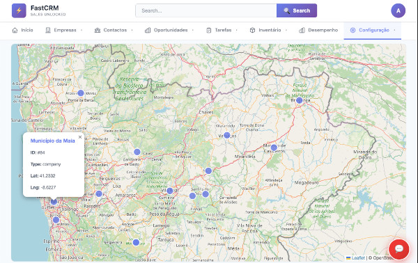Select the map marker over Porto
This screenshot has width=418, height=263.
tap(56, 220)
